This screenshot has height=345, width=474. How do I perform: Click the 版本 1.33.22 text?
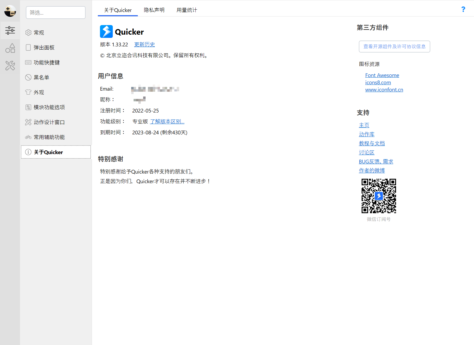pyautogui.click(x=114, y=45)
